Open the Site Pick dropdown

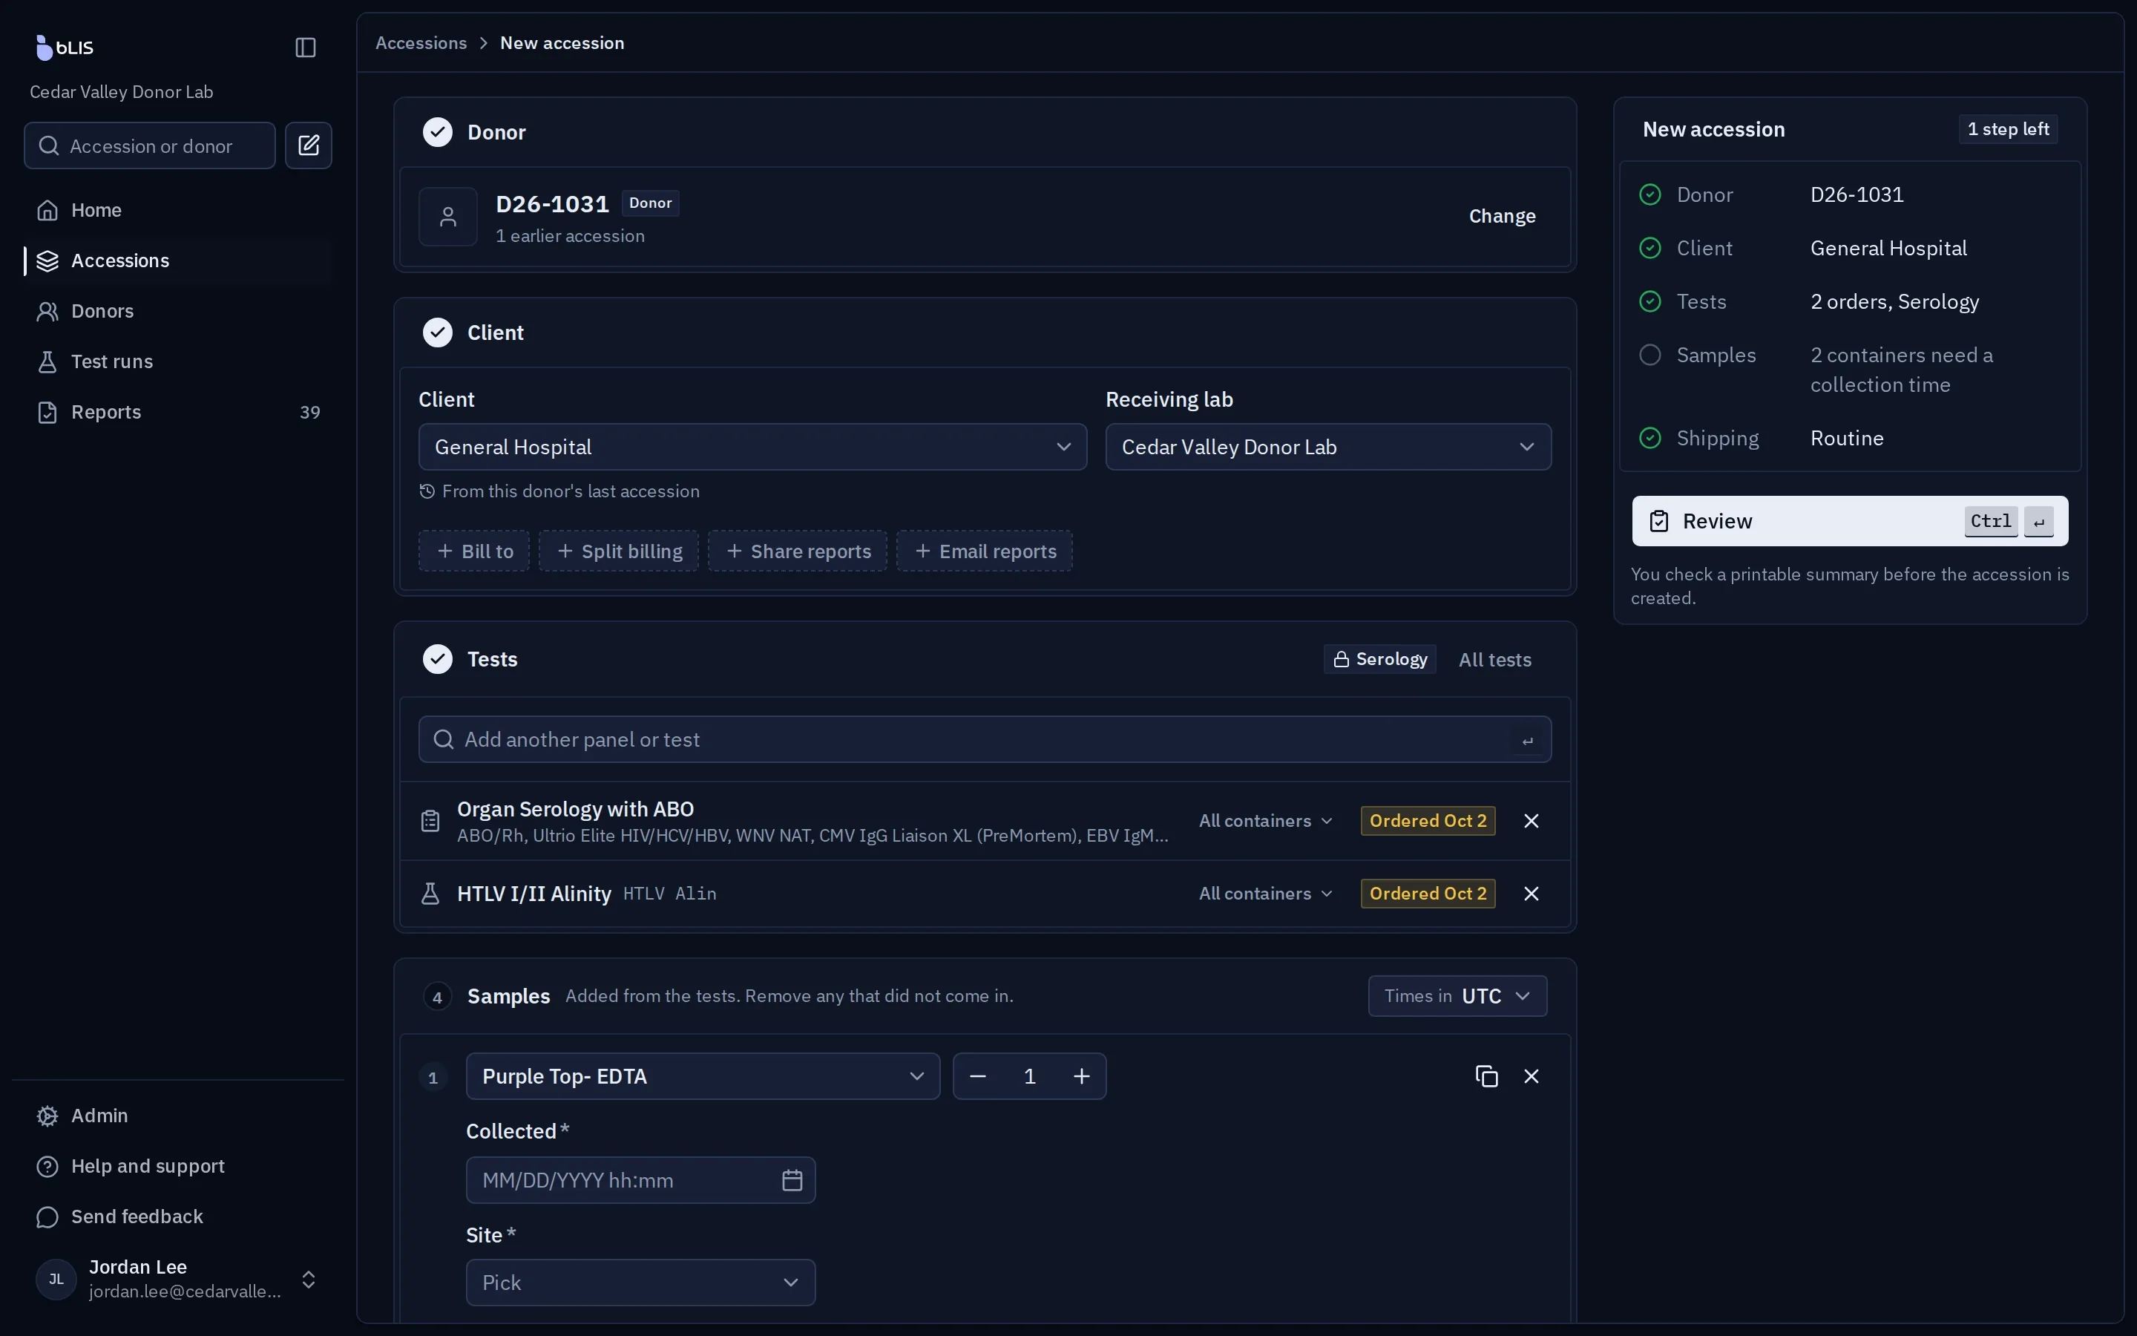pos(640,1282)
